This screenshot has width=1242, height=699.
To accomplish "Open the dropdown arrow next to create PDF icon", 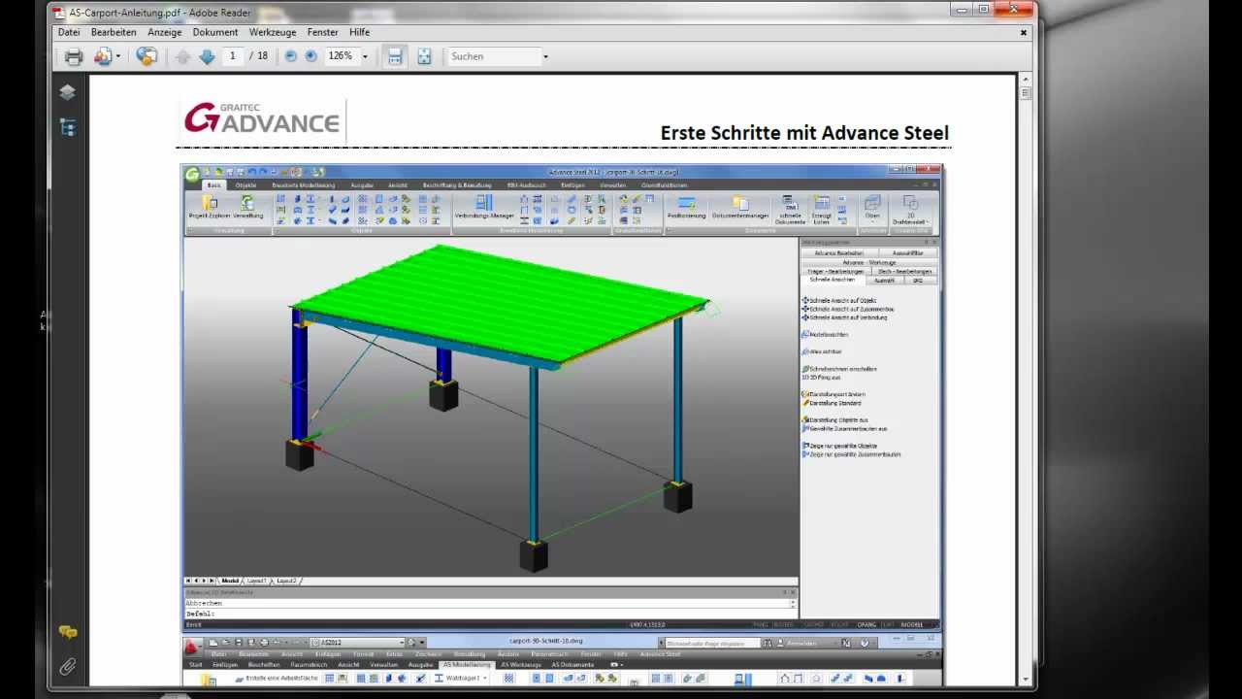I will pos(118,56).
